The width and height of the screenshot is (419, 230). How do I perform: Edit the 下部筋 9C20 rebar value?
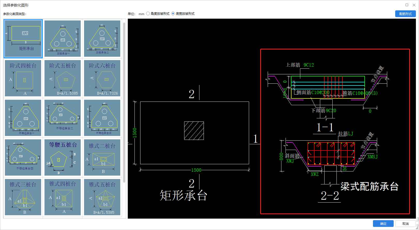331,111
